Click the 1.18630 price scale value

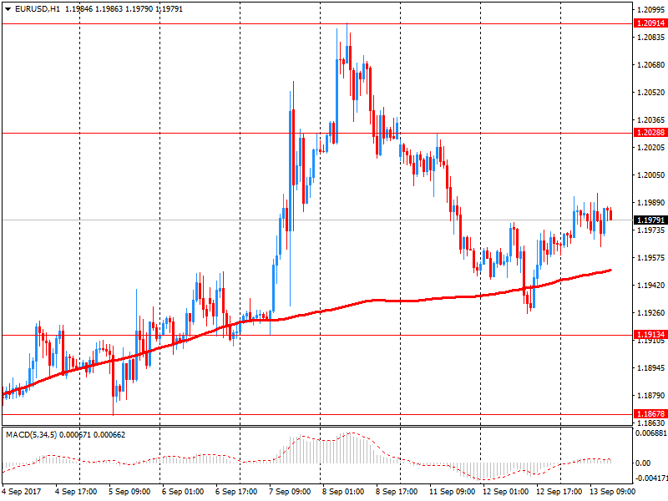[651, 423]
